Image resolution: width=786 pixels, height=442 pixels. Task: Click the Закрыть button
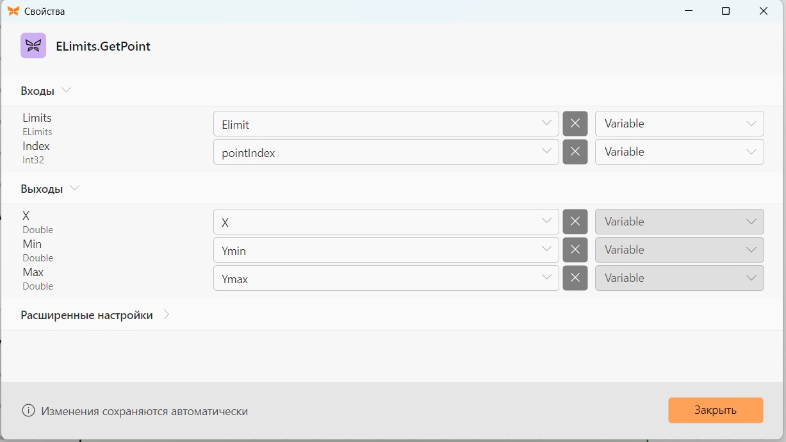716,411
